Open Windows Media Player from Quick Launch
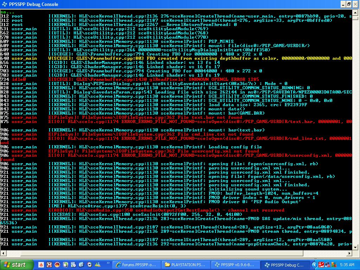The image size is (360, 270). (x=90, y=265)
